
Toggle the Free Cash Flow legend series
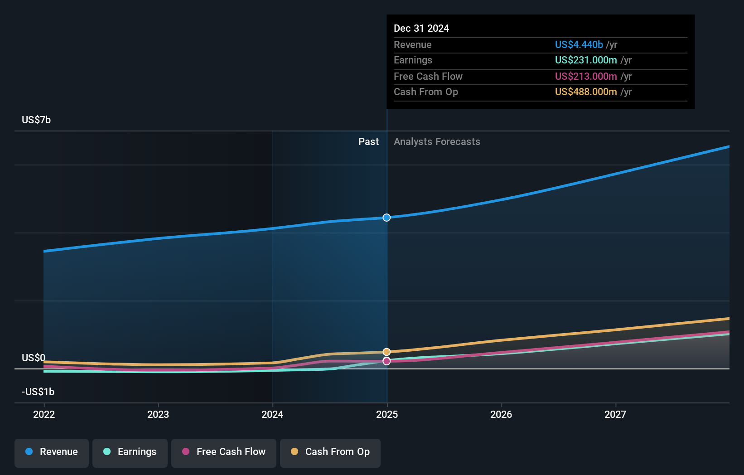click(x=224, y=453)
